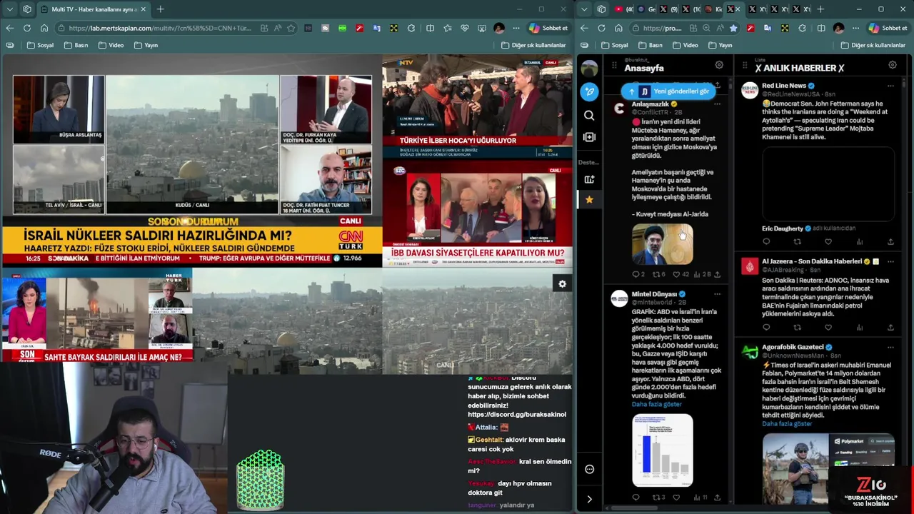Open search in X Pro sidebar
The image size is (914, 514).
pos(589,115)
